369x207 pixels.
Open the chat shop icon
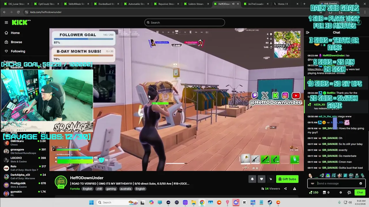tap(324, 193)
